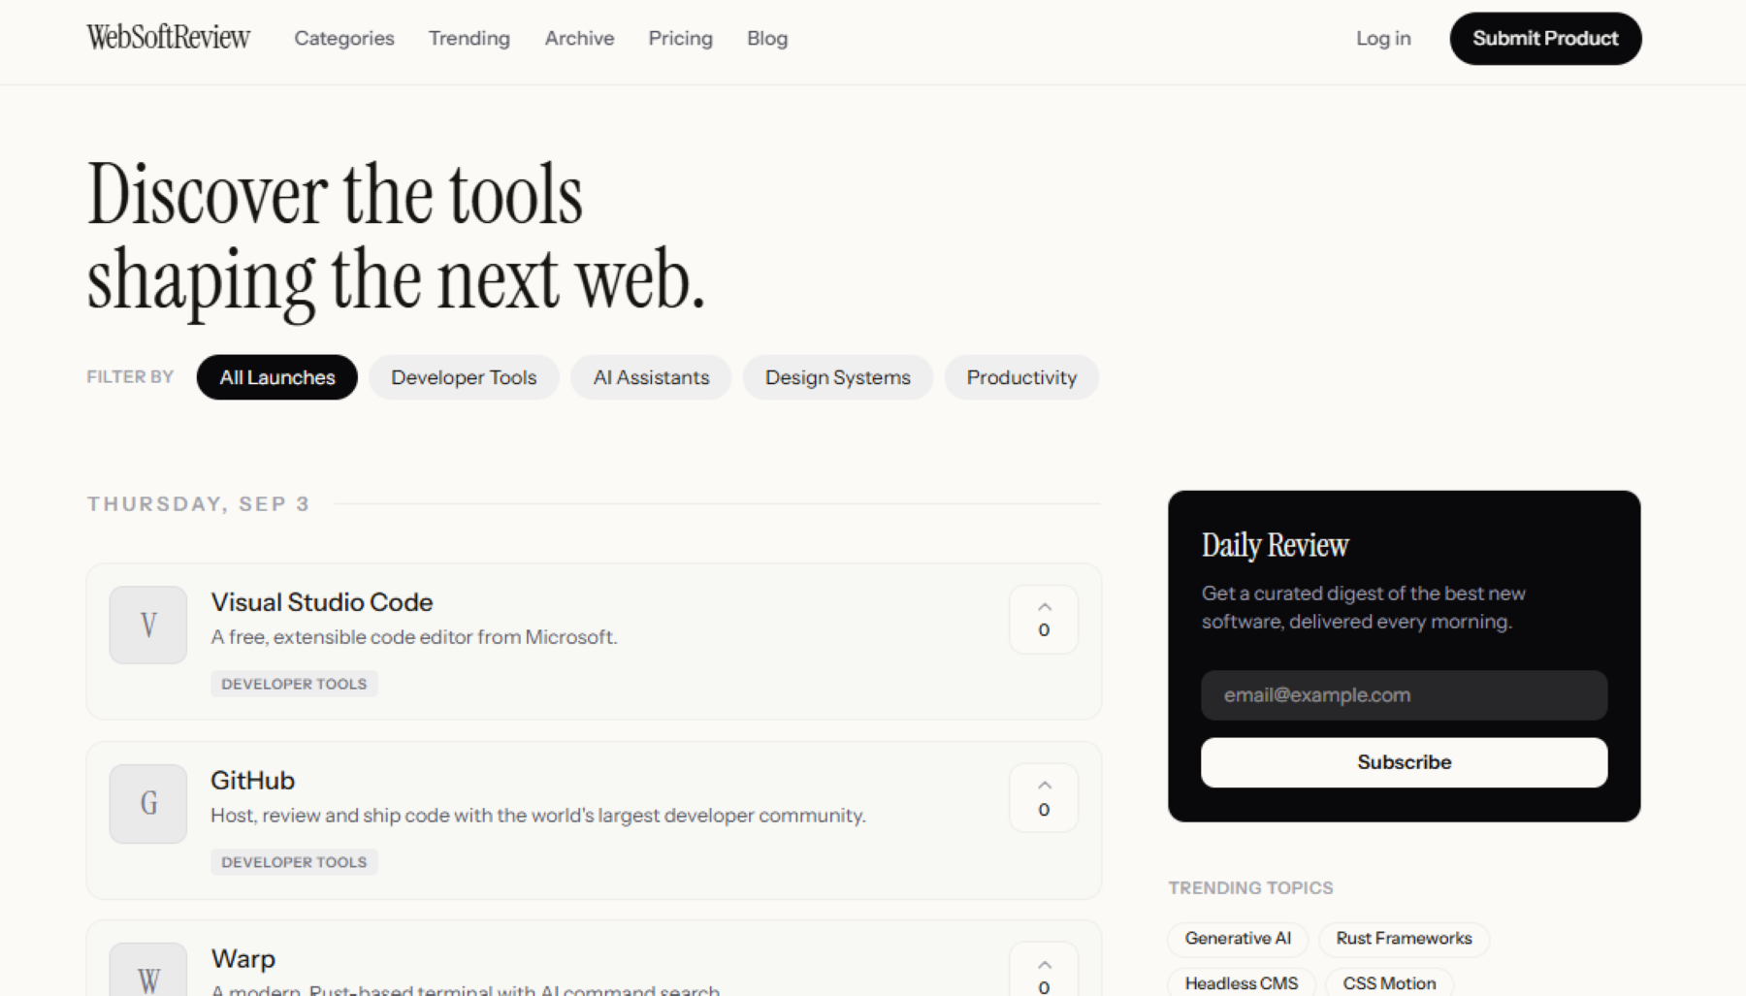Open the Pricing page
The image size is (1746, 996).
(680, 39)
